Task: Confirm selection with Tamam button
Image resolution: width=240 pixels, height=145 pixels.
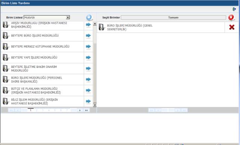Action: (x=173, y=18)
